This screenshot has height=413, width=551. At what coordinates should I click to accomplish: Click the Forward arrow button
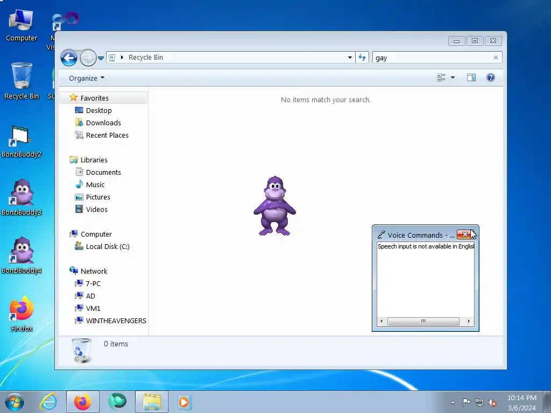(88, 58)
